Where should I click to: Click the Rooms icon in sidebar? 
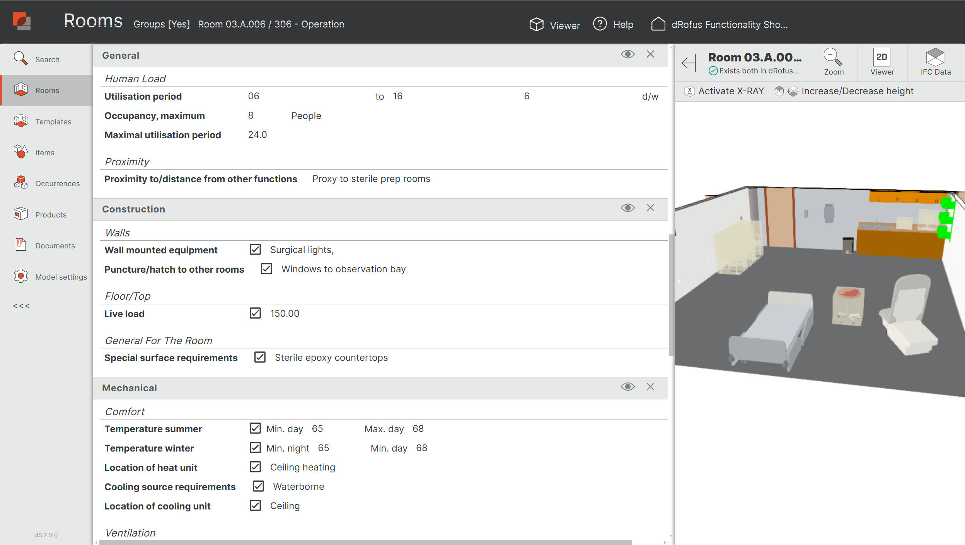coord(20,90)
